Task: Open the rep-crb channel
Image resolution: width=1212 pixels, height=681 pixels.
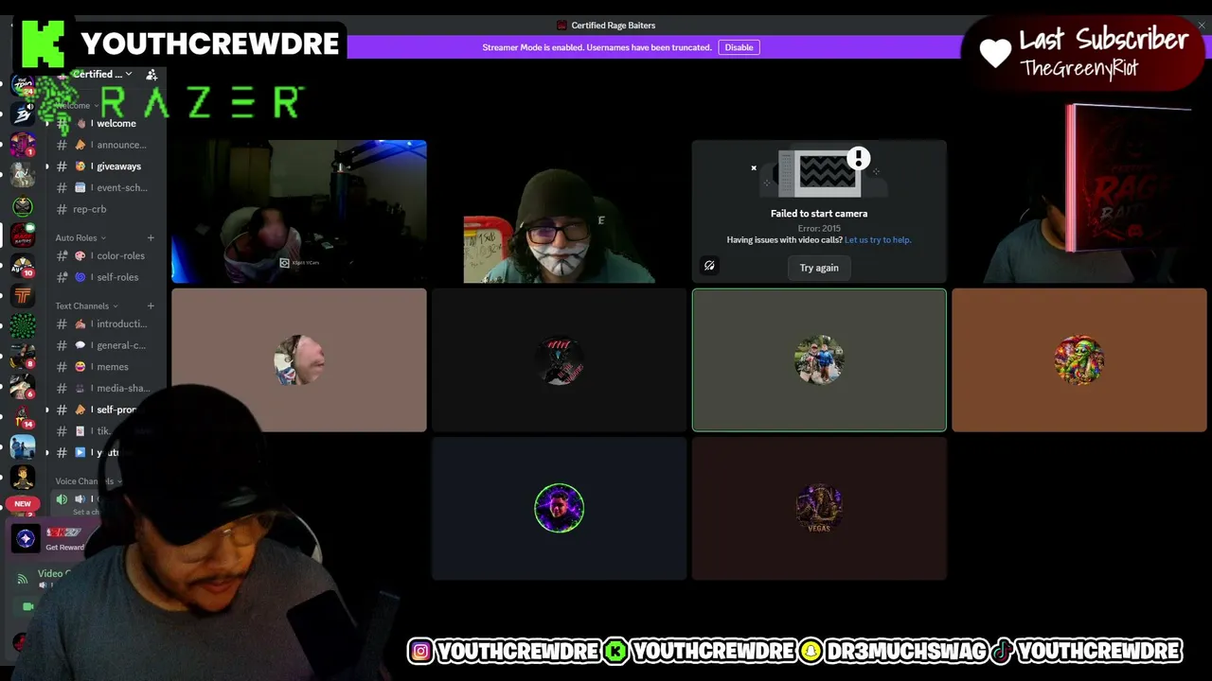Action: (108, 209)
